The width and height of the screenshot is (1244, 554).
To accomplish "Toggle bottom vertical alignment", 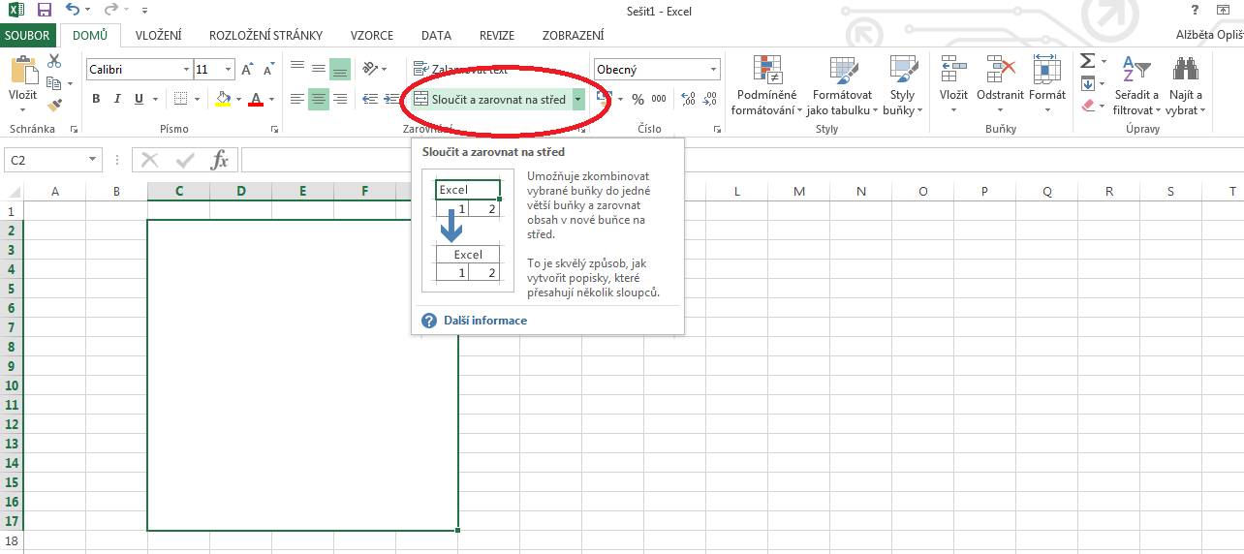I will (339, 69).
